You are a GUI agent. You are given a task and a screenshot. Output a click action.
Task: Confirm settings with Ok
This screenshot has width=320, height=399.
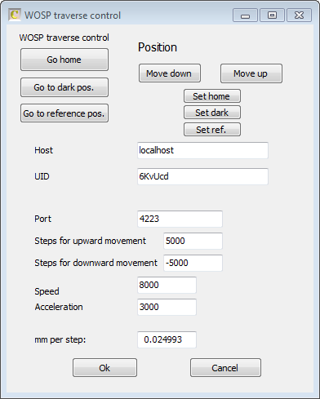tap(104, 368)
